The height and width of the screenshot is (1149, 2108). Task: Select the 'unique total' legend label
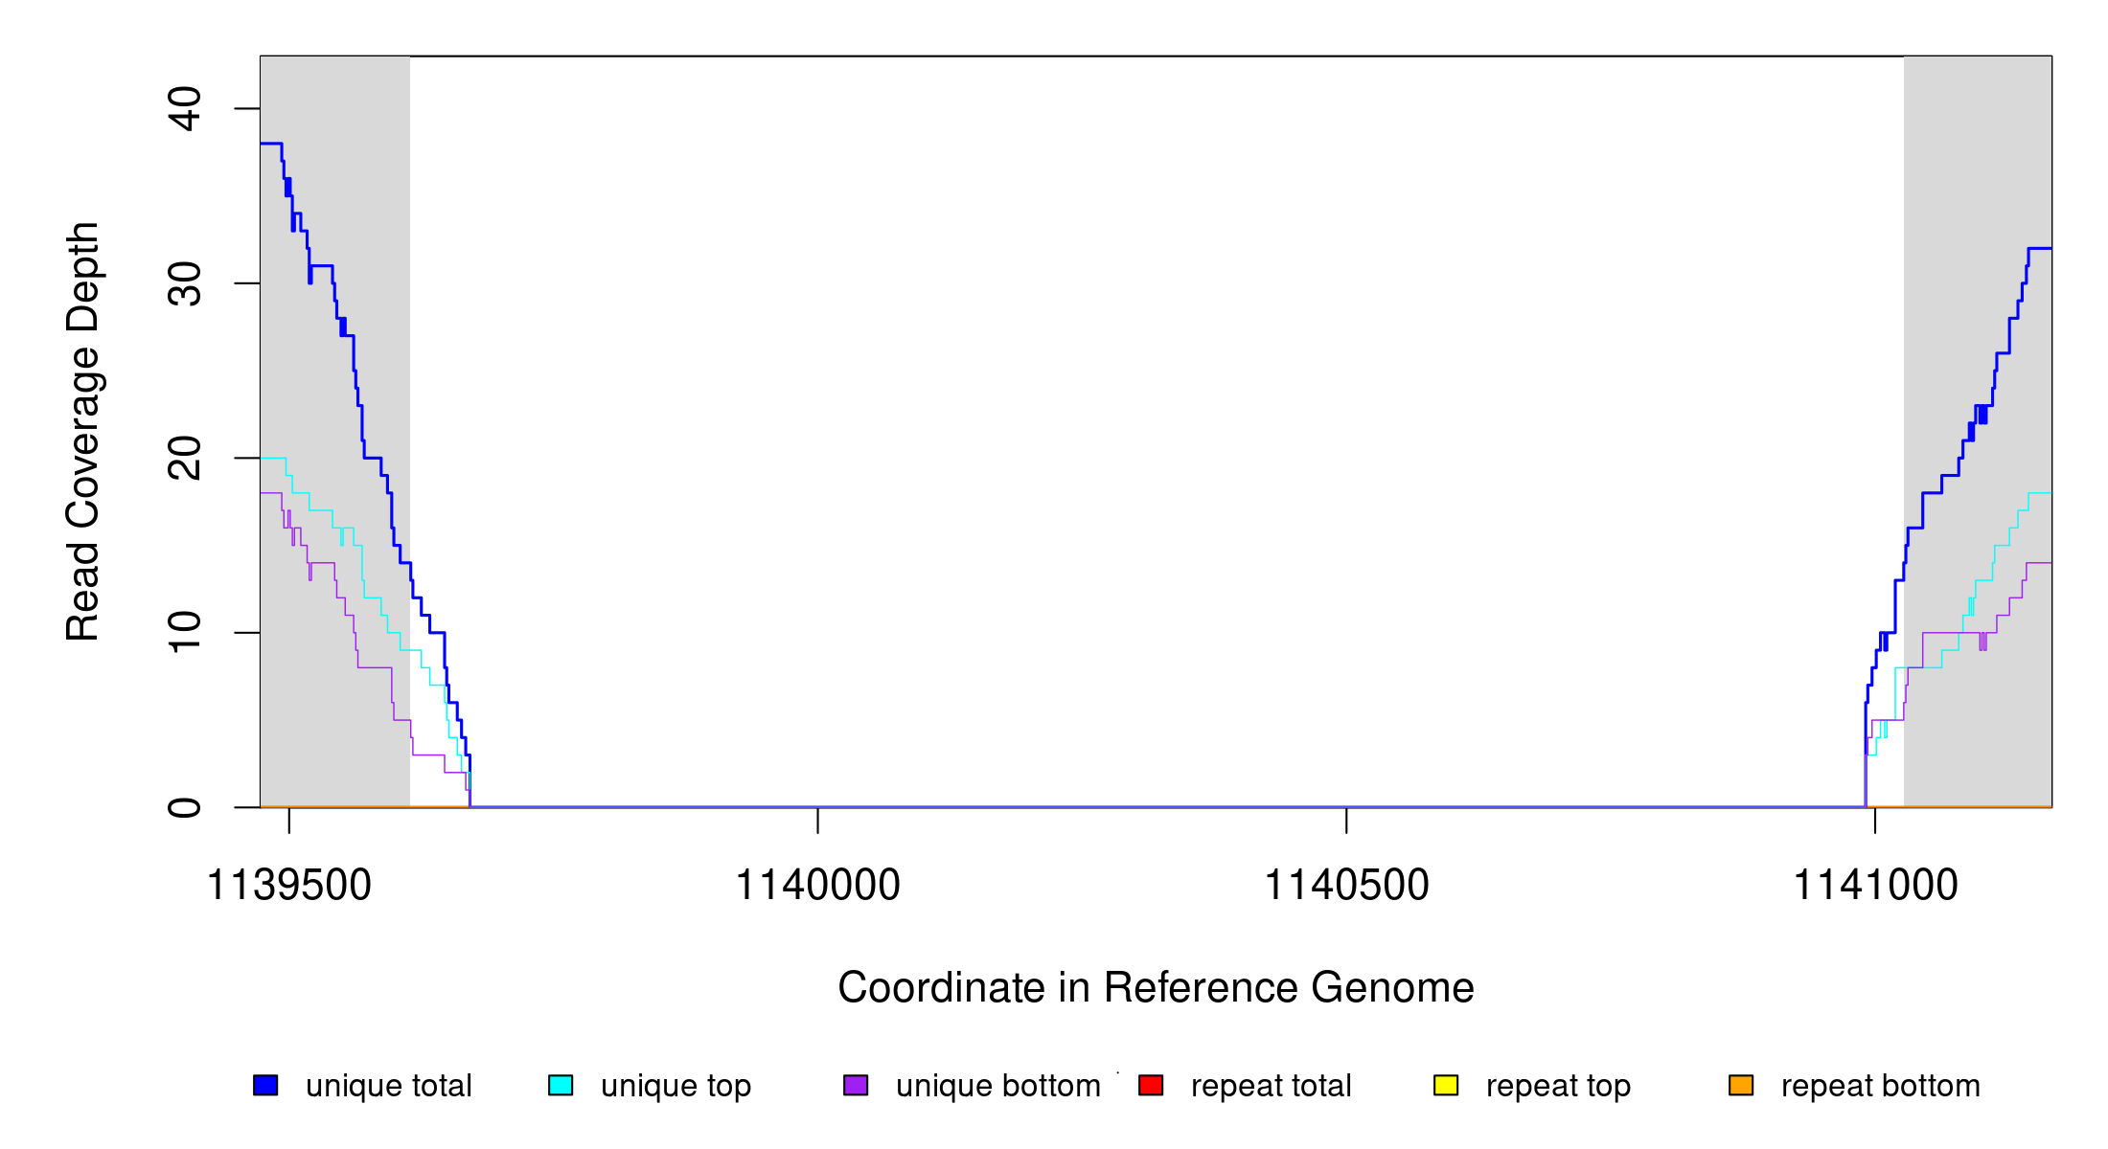tap(388, 1086)
